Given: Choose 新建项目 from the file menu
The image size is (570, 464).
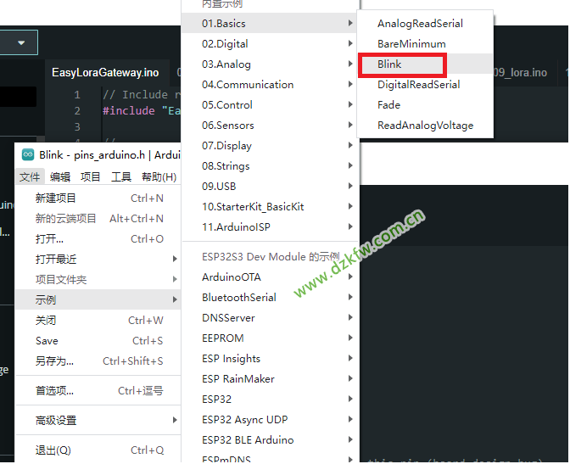Looking at the screenshot, I should (56, 198).
